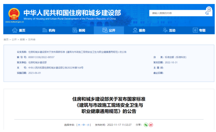Click the publish time 2022-11-17 11:32:27
The height and width of the screenshot is (132, 216).
(x=119, y=125)
